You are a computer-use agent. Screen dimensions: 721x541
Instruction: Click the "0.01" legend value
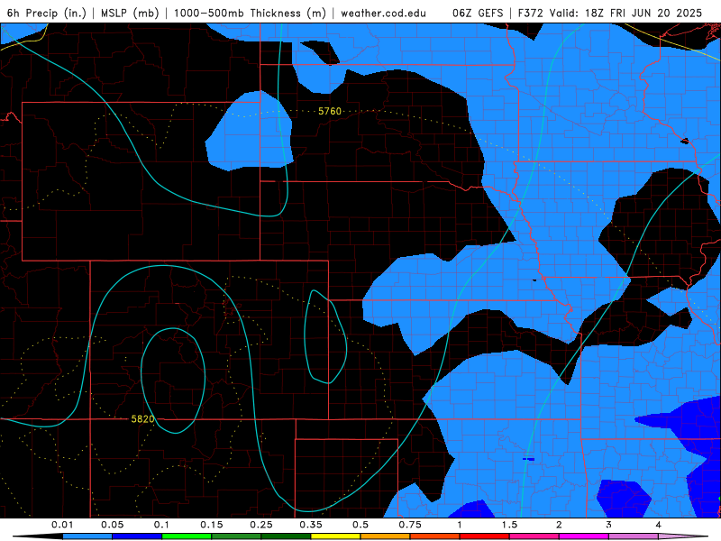pos(62,525)
